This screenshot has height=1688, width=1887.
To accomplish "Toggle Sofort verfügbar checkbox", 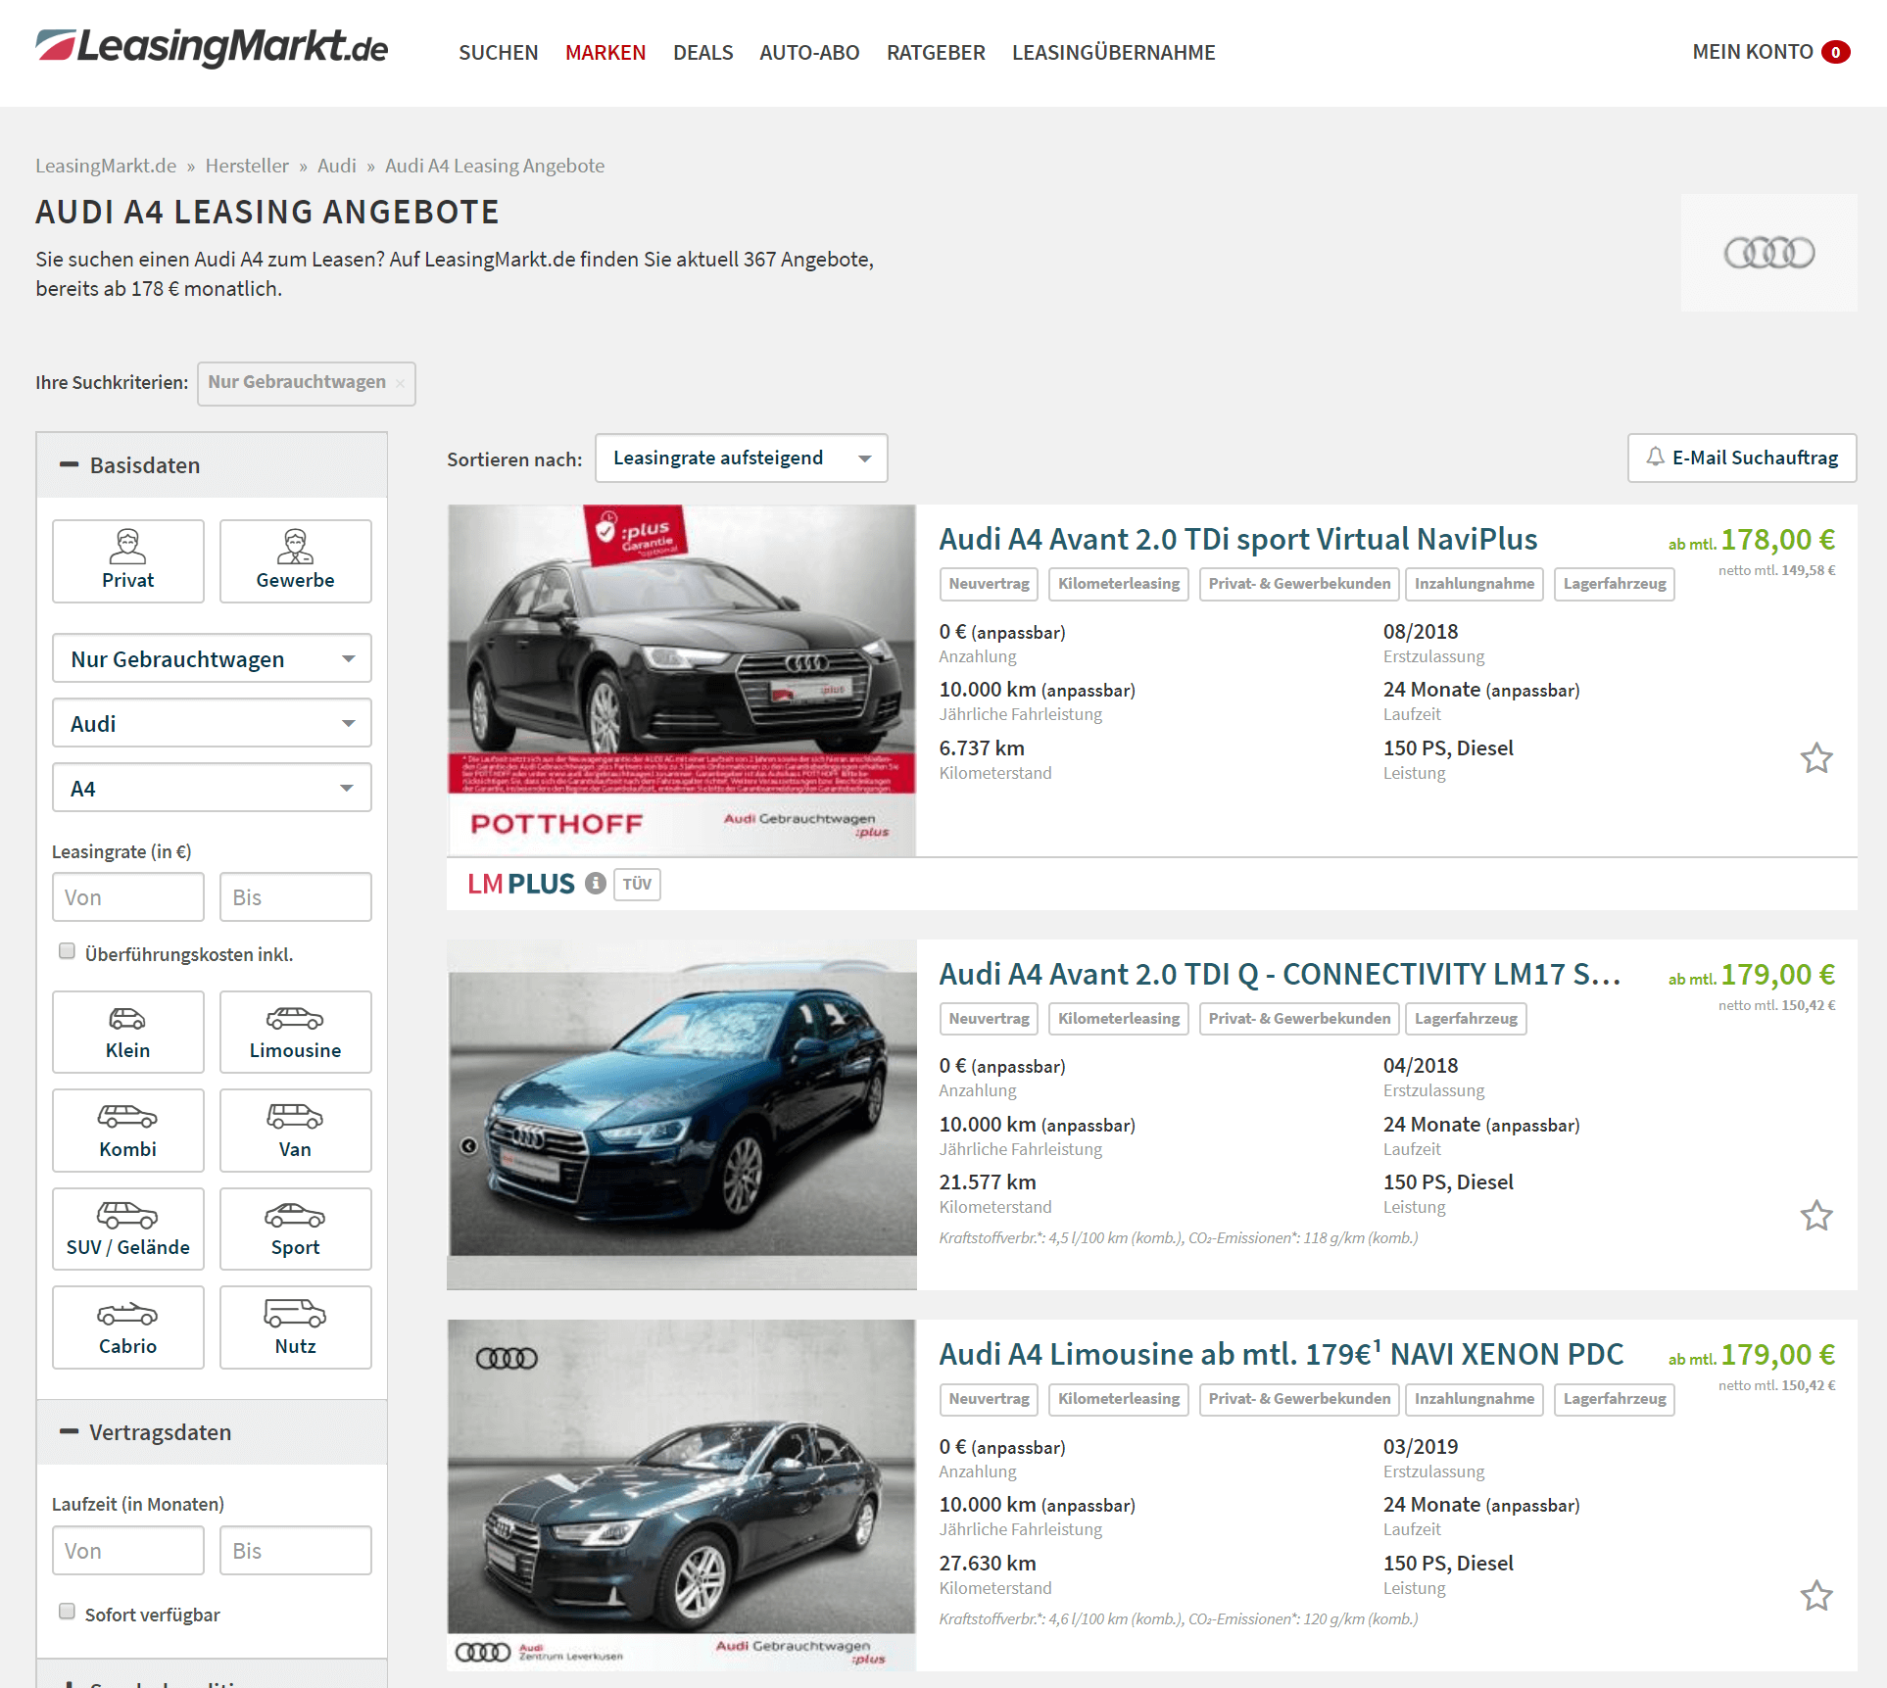I will (67, 1612).
